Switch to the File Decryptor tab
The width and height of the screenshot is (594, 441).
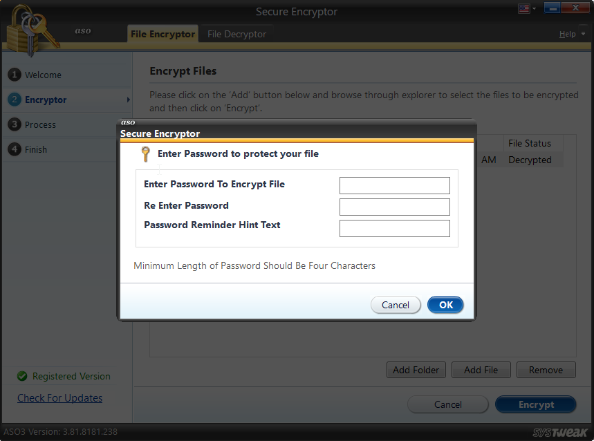click(x=236, y=32)
